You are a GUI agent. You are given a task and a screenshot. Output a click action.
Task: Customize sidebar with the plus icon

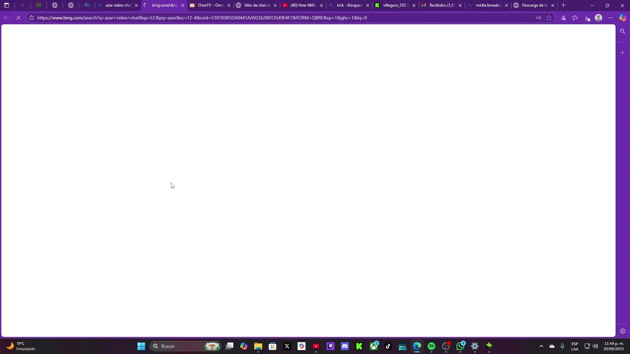623,53
